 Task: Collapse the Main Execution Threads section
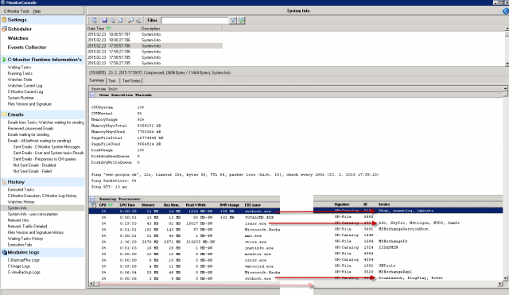[x=92, y=95]
